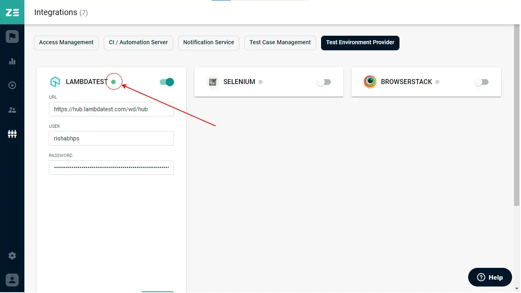Image resolution: width=521 pixels, height=293 pixels.
Task: Select the Integrations sliders icon in sidebar
Action: pyautogui.click(x=12, y=134)
